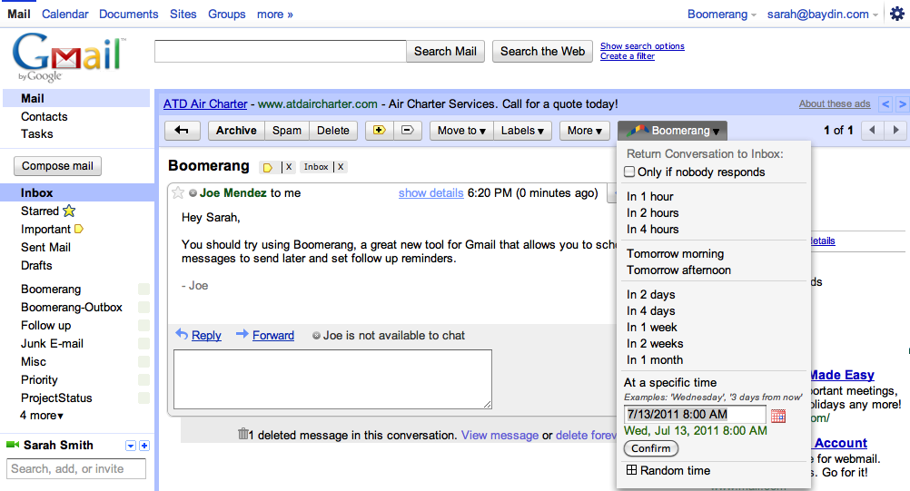Select 'In 1 week' option
The height and width of the screenshot is (491, 910).
pos(652,327)
